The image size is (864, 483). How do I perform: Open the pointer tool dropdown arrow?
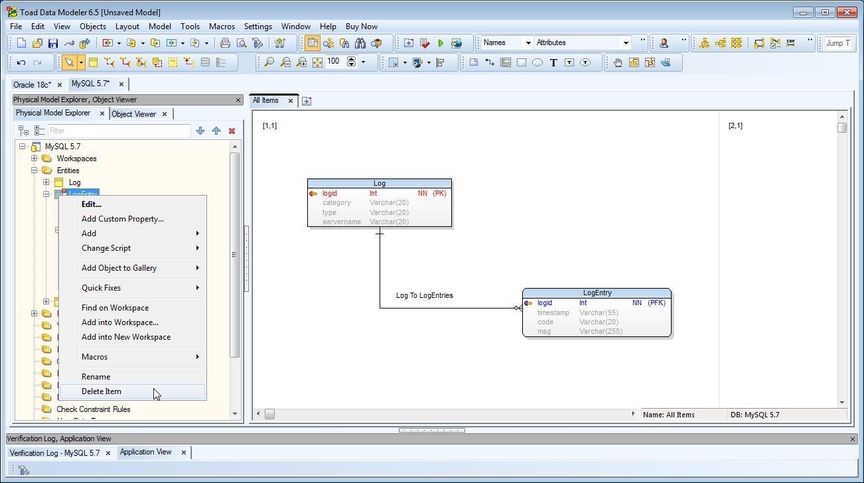pyautogui.click(x=81, y=62)
